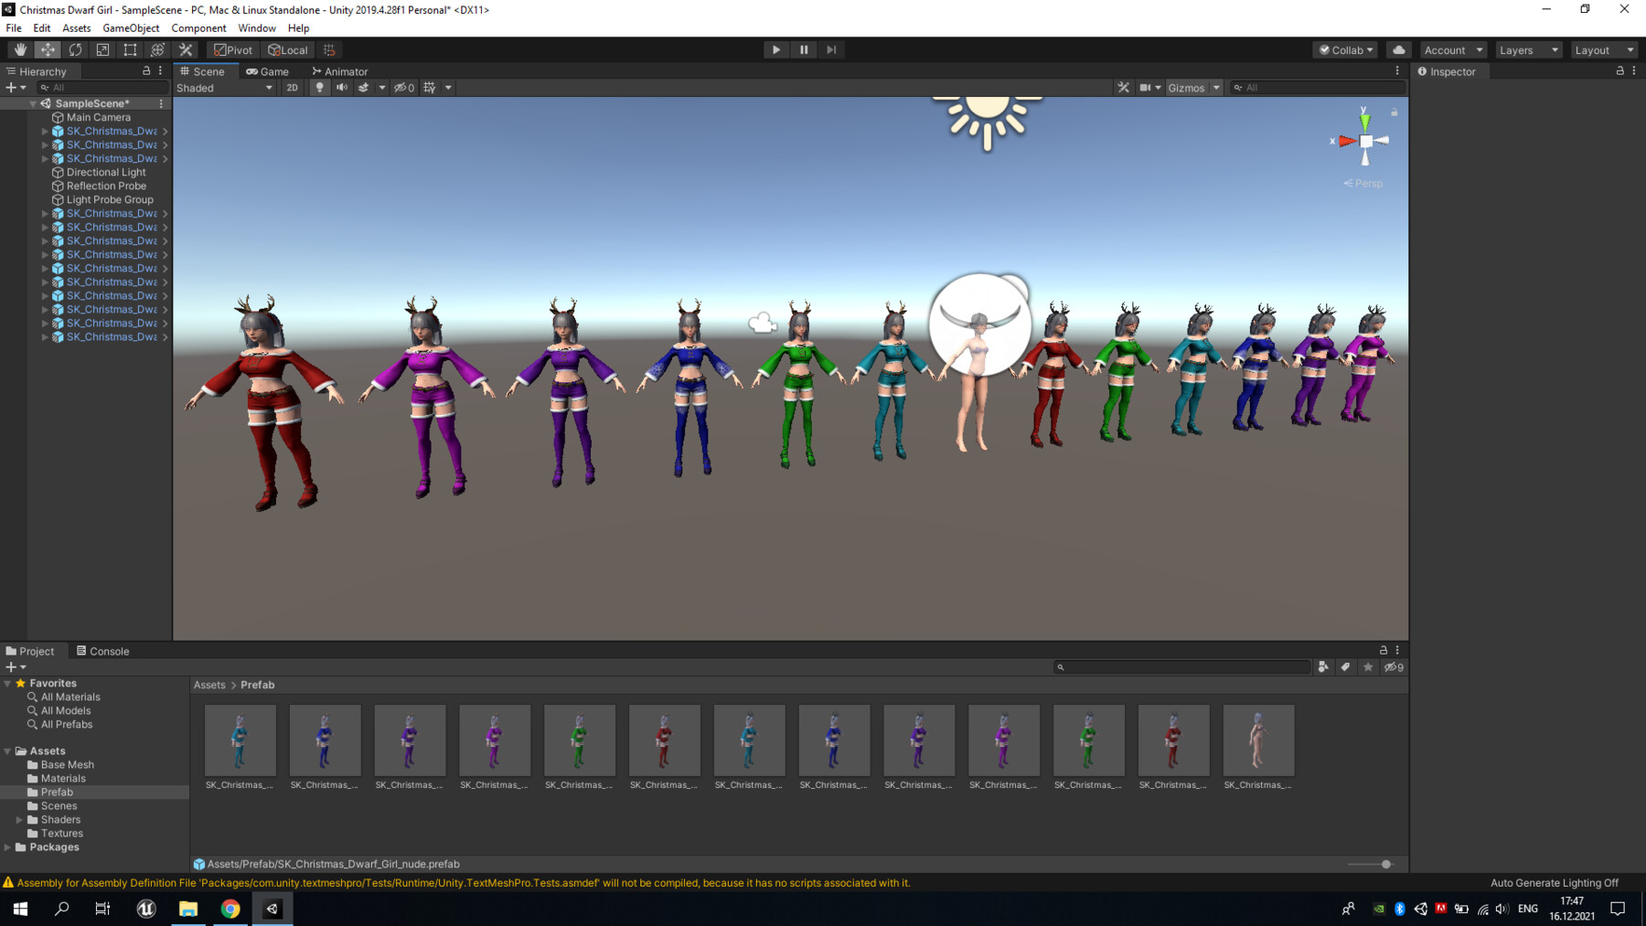The height and width of the screenshot is (926, 1646).
Task: Select the Rotate tool
Action: click(x=75, y=49)
